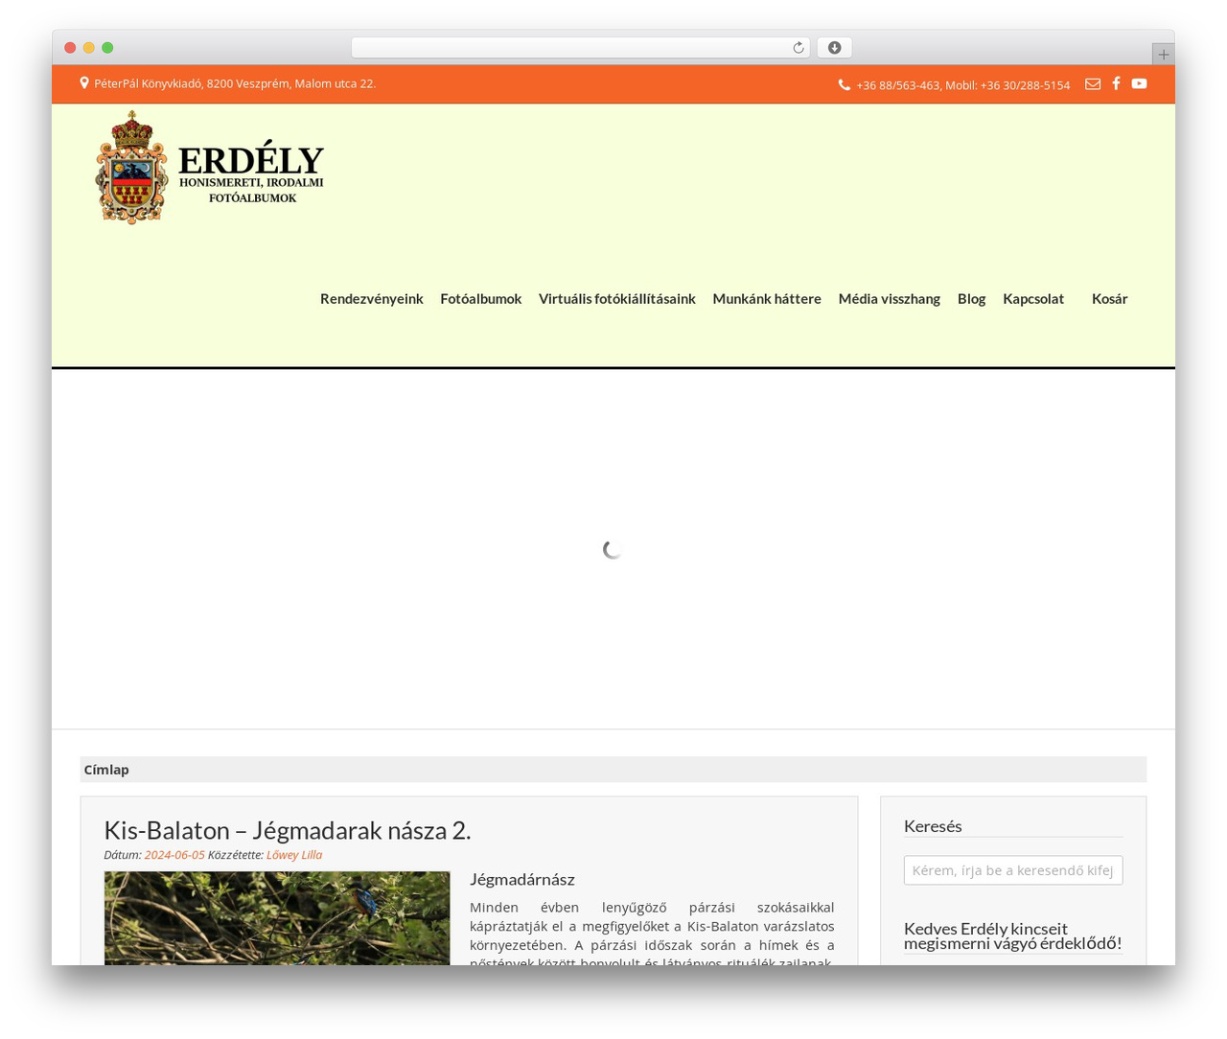Open author Lőwey Lilla link
This screenshot has height=1039, width=1227.
(294, 855)
